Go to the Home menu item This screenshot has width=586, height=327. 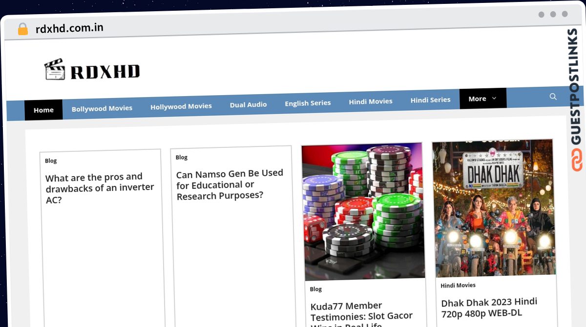click(x=43, y=110)
